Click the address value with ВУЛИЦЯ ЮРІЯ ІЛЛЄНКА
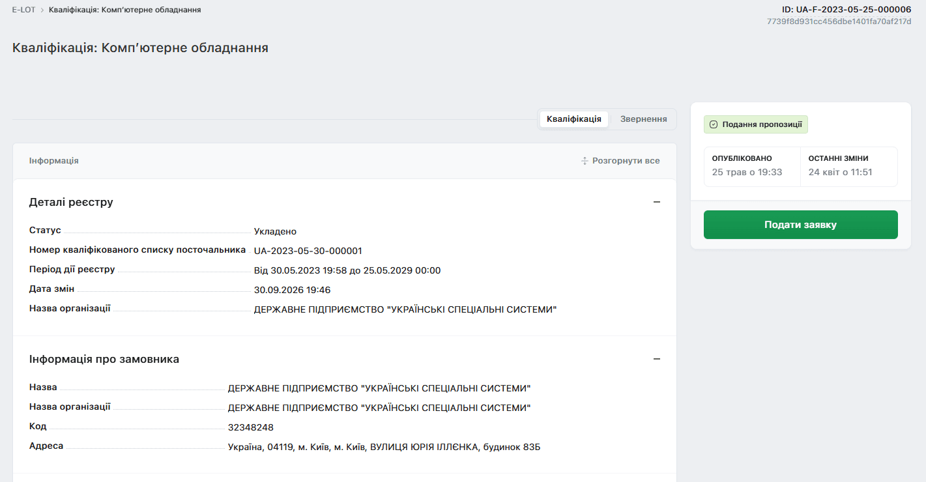Screen dimensions: 926x482 tap(384, 447)
